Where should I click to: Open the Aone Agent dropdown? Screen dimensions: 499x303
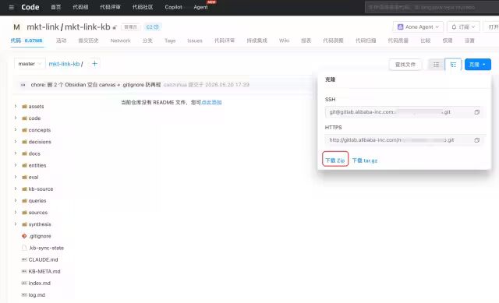[x=418, y=27]
